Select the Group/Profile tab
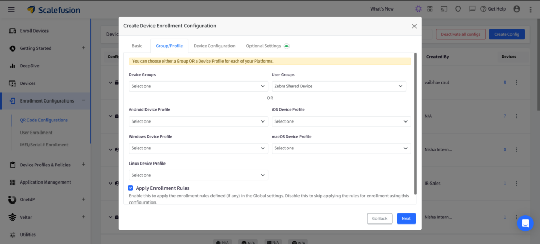This screenshot has width=540, height=244. pos(169,46)
